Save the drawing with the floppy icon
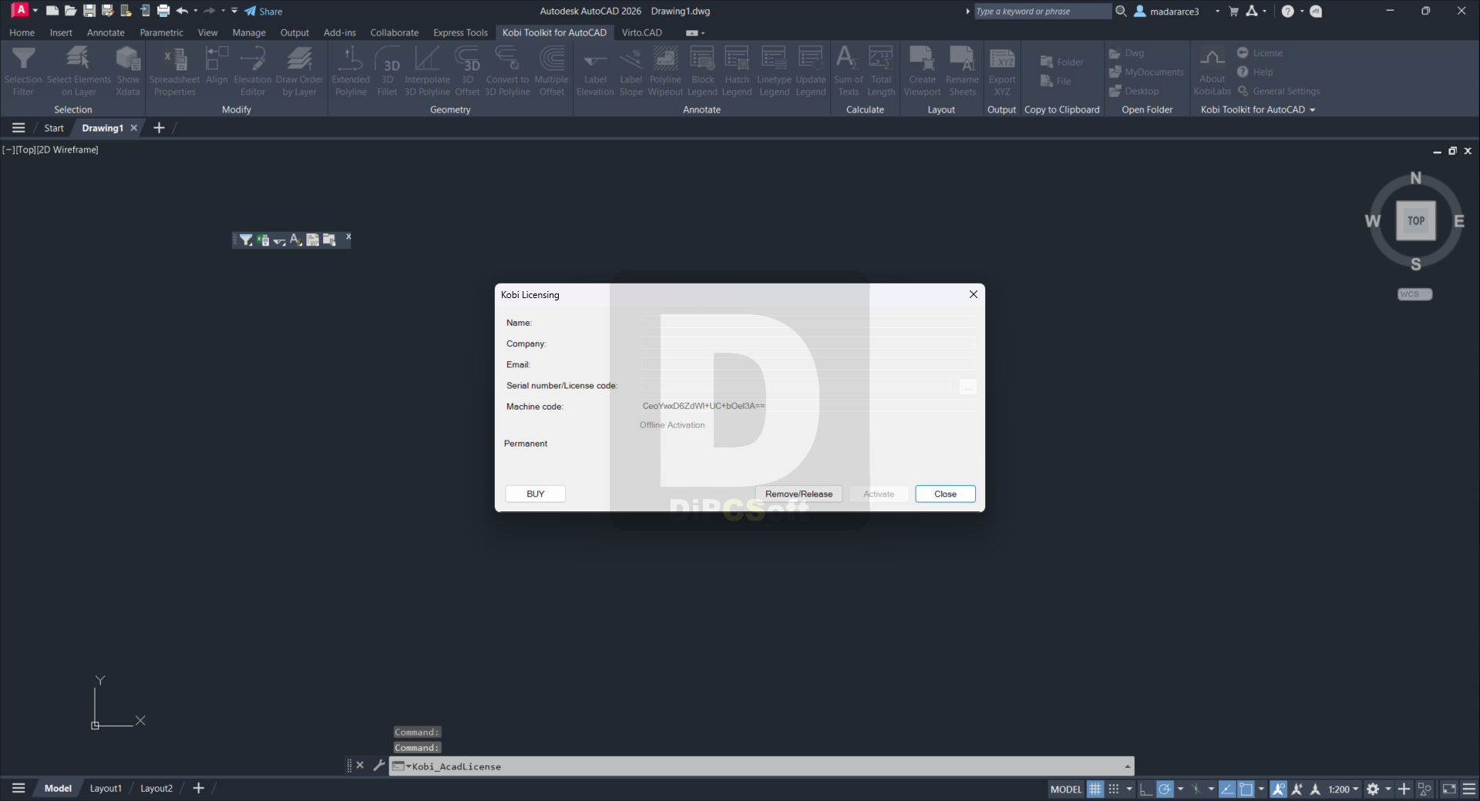1480x801 pixels. [x=89, y=11]
